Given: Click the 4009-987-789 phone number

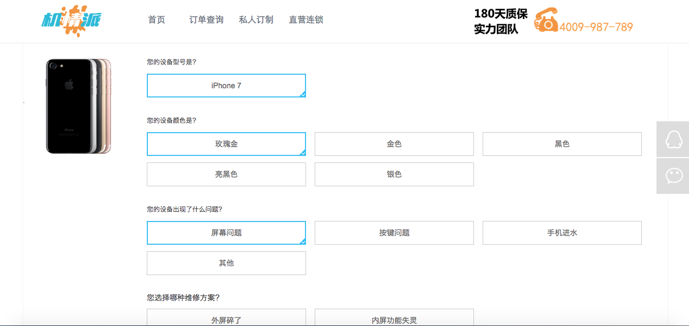Looking at the screenshot, I should (x=596, y=27).
